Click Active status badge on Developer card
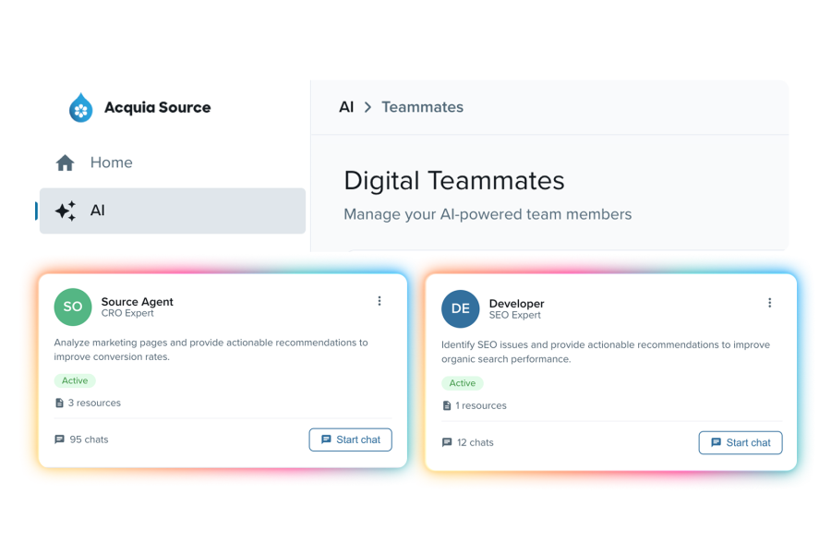Image resolution: width=831 pixels, height=554 pixels. pos(463,383)
